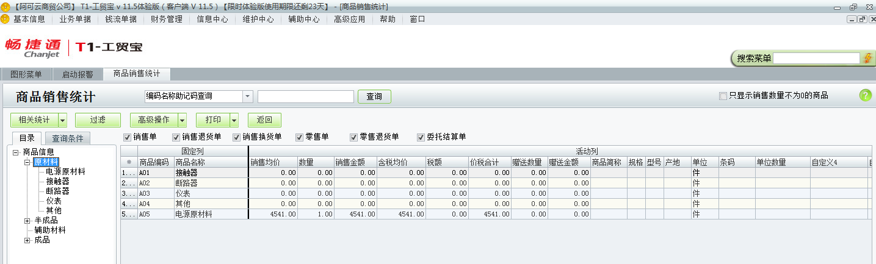Image resolution: width=876 pixels, height=264 pixels.
Task: Click the lightning search icon
Action: [x=867, y=59]
